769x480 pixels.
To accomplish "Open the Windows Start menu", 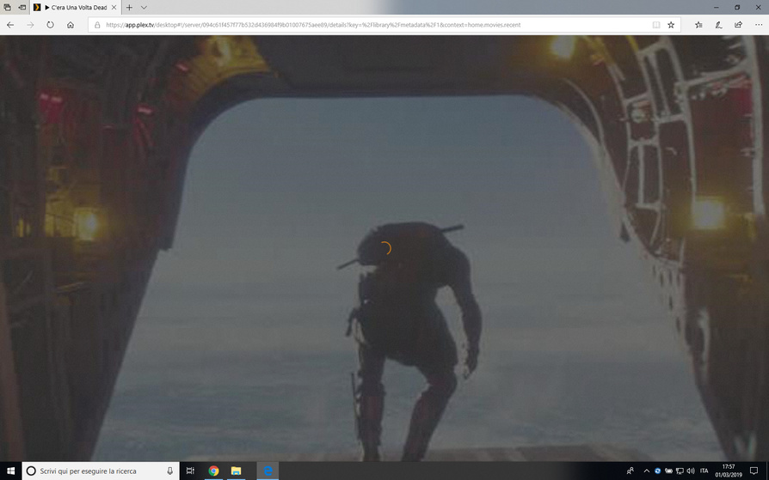I will pos(11,471).
